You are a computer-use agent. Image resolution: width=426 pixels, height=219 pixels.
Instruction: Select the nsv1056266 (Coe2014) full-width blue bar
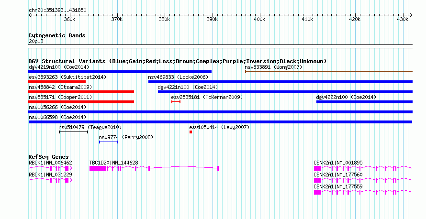[x=220, y=112]
